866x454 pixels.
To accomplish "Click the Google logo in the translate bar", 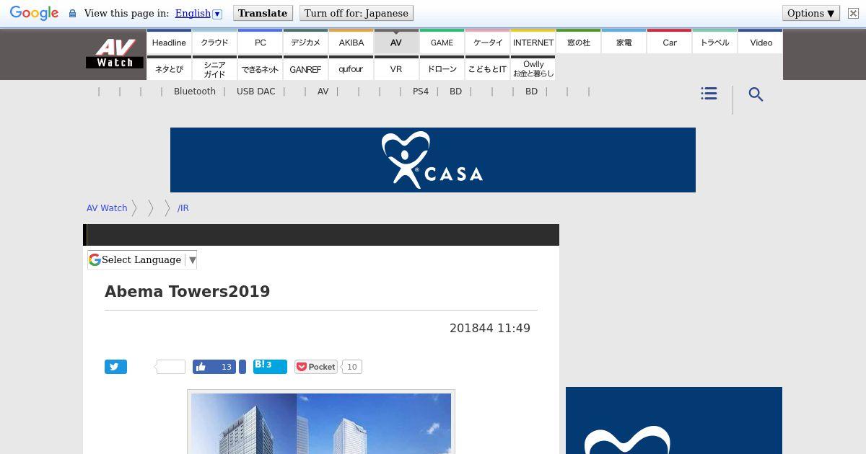I will pos(34,14).
